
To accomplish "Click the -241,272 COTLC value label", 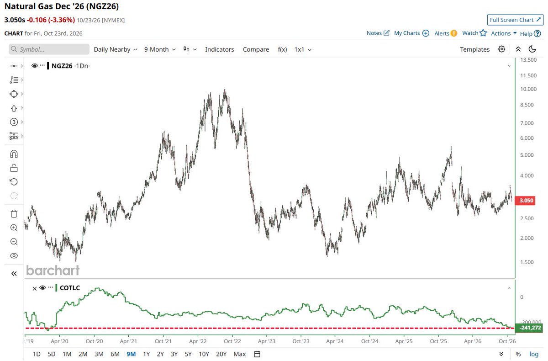I will [529, 328].
